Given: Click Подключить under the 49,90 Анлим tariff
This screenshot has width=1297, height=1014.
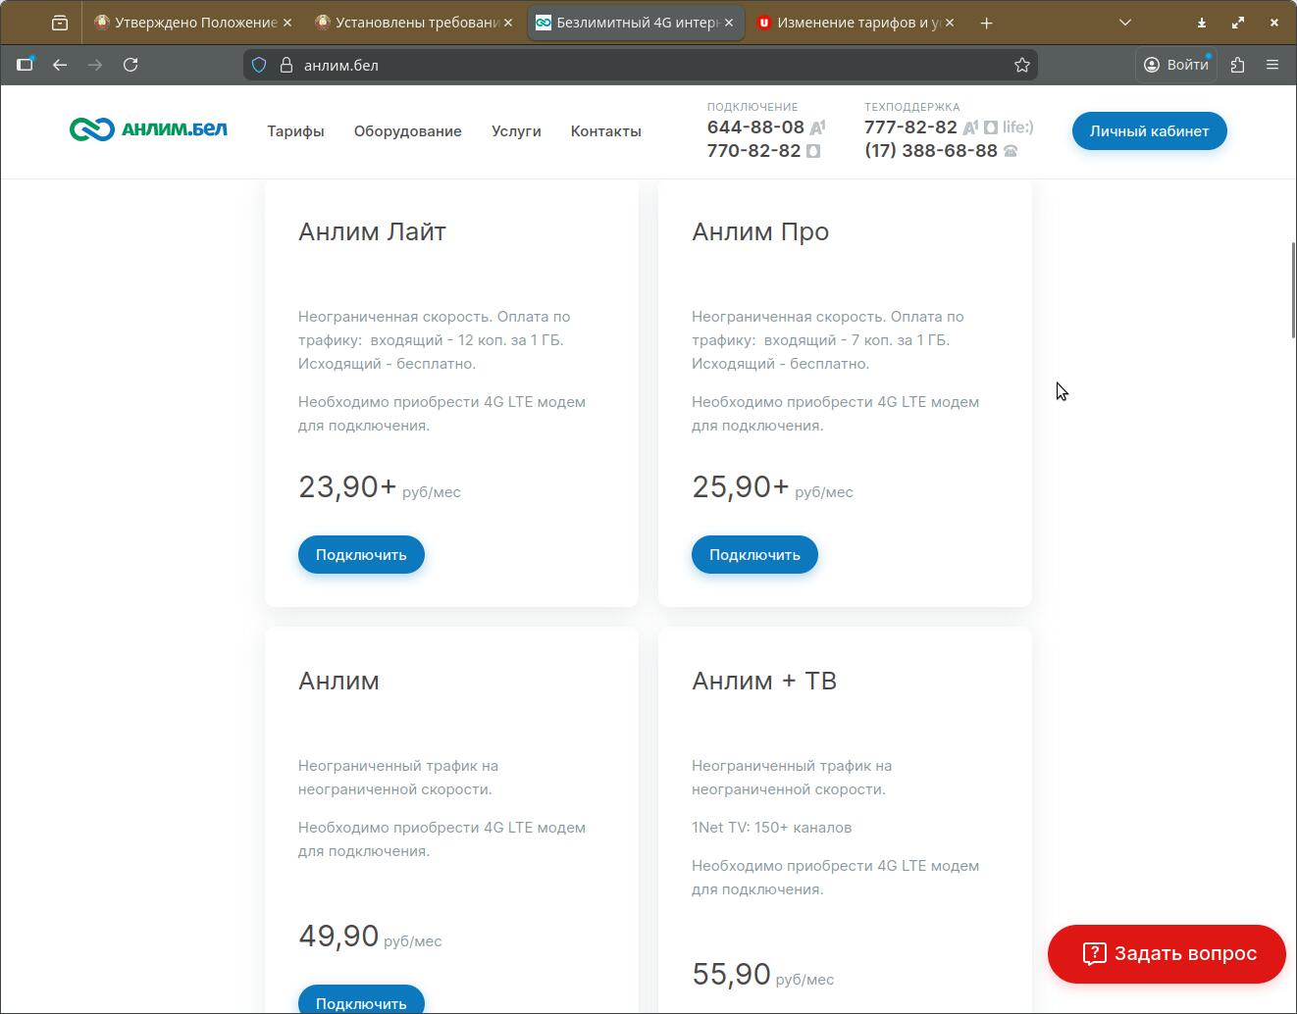Looking at the screenshot, I should pos(361,1000).
